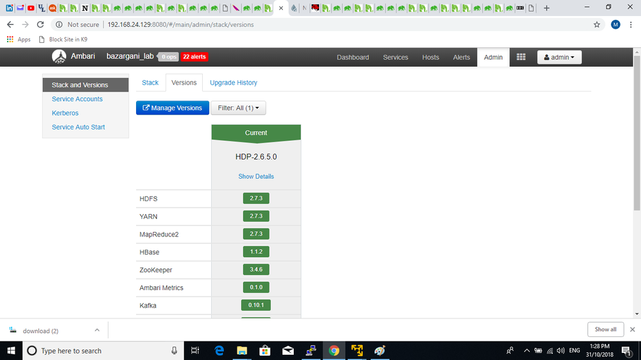
Task: Click the Manage Versions button
Action: coord(173,108)
